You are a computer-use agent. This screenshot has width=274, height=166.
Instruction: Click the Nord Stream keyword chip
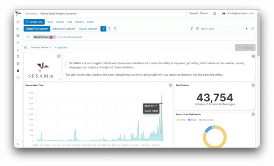coord(44,37)
